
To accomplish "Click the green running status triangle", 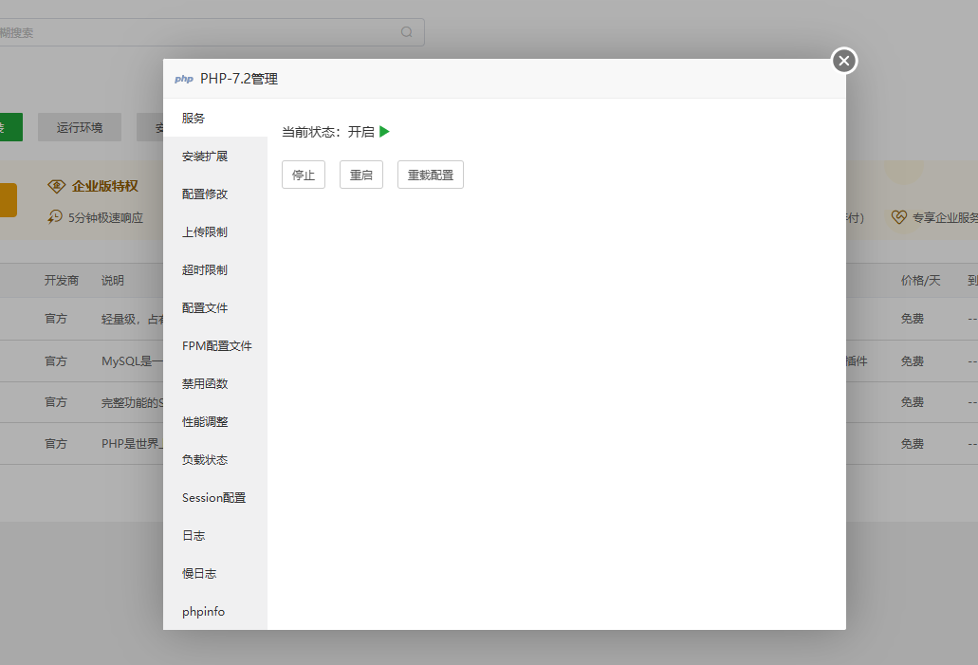I will point(384,132).
